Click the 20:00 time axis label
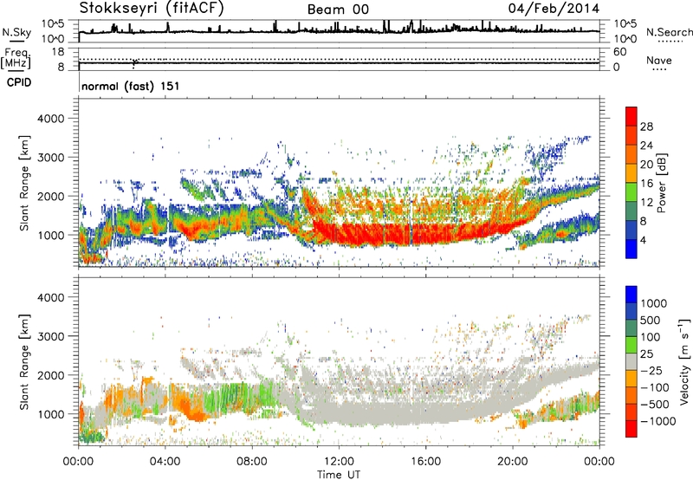The height and width of the screenshot is (480, 693). (x=513, y=462)
